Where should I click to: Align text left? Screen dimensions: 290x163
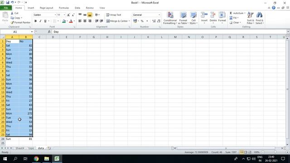coord(80,21)
